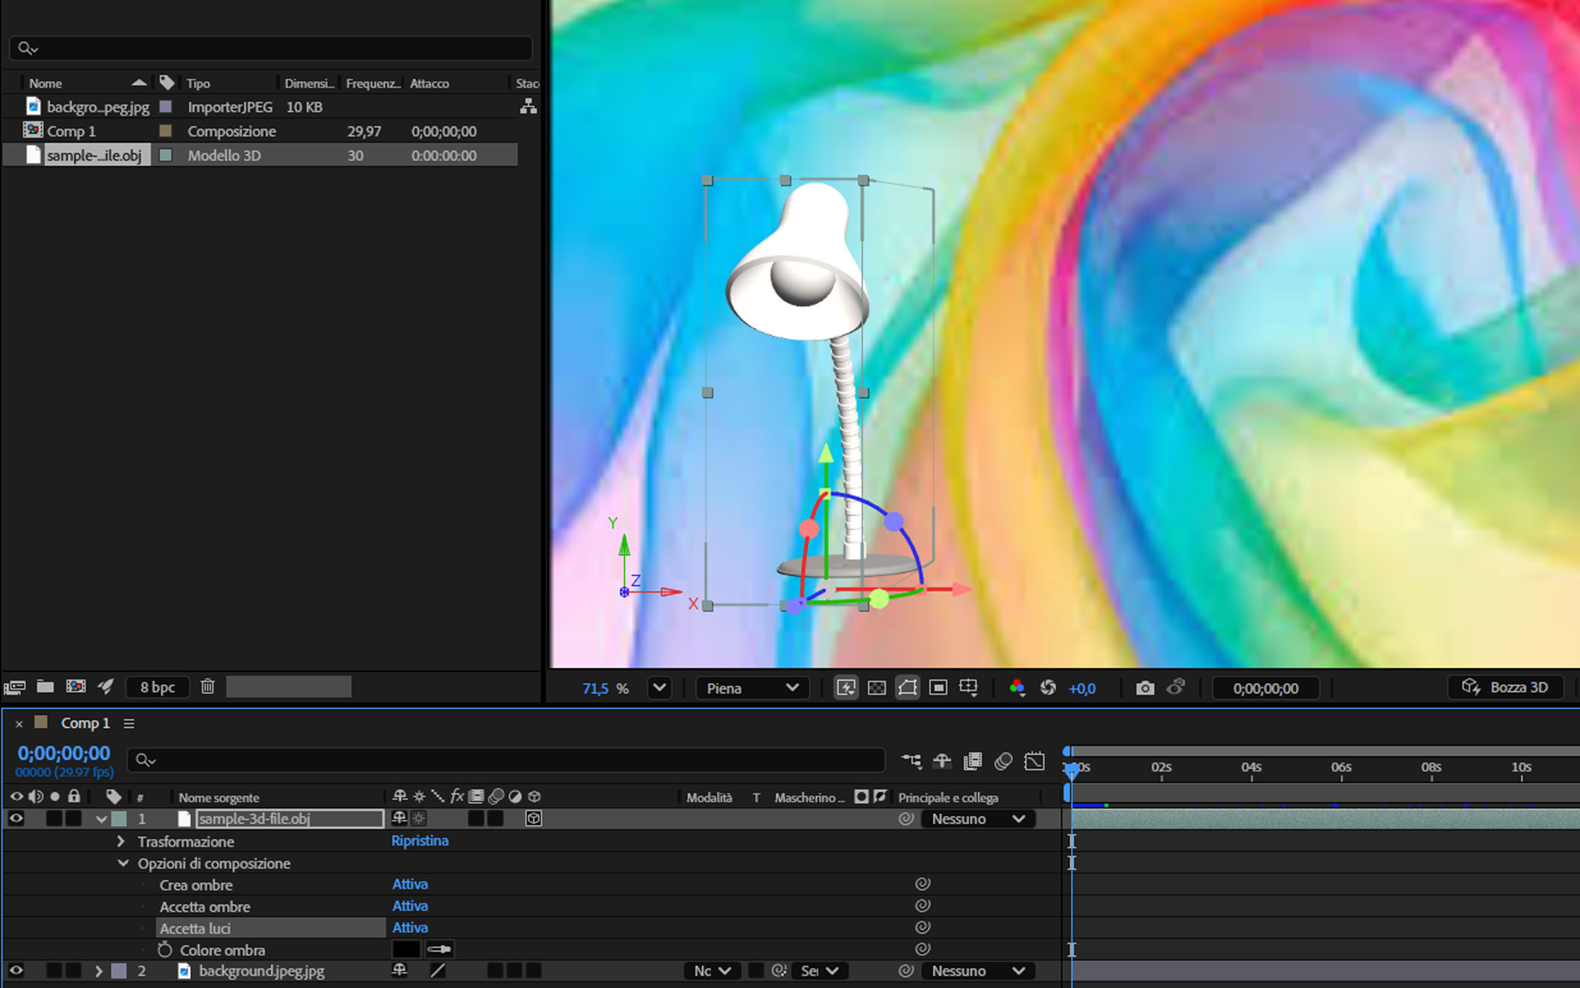Open grid and guide options icon
The width and height of the screenshot is (1580, 988).
coord(968,687)
